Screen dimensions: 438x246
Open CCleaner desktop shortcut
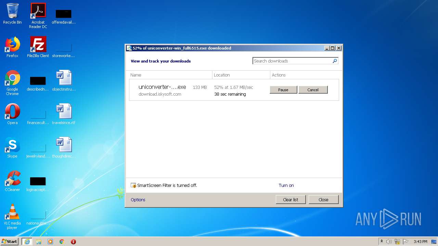(12, 181)
